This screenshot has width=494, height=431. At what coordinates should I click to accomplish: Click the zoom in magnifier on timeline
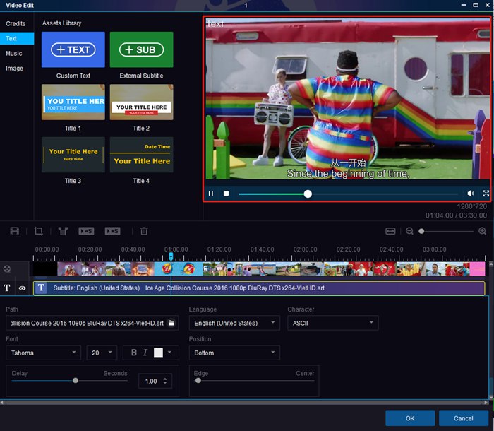(x=483, y=231)
